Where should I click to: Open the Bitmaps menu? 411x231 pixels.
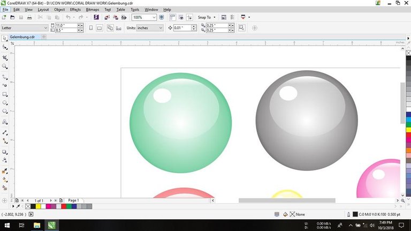tap(92, 10)
